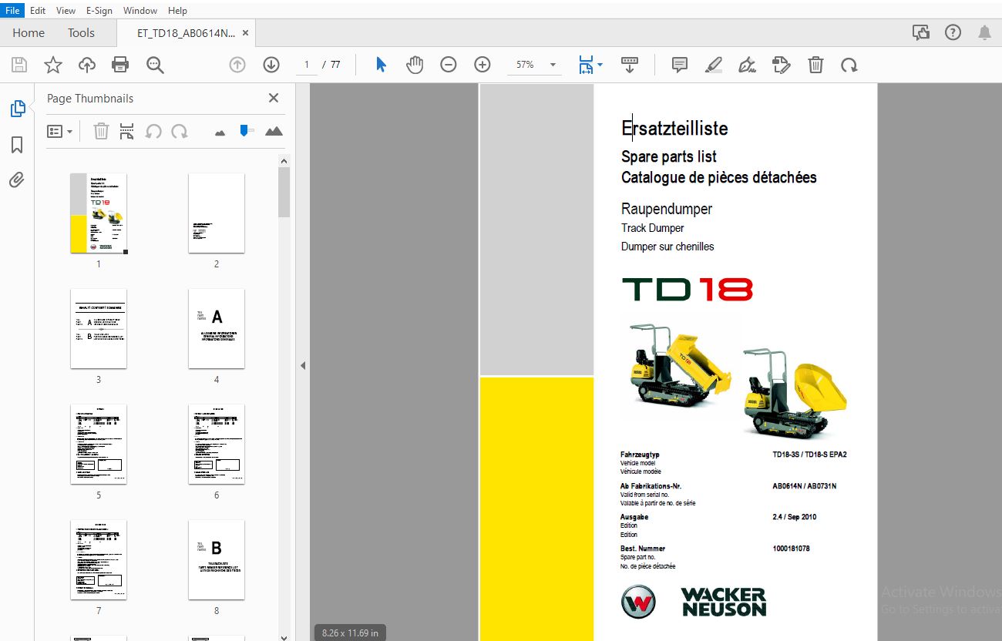Enlarge thumbnail size large mountain icon

pos(274,131)
